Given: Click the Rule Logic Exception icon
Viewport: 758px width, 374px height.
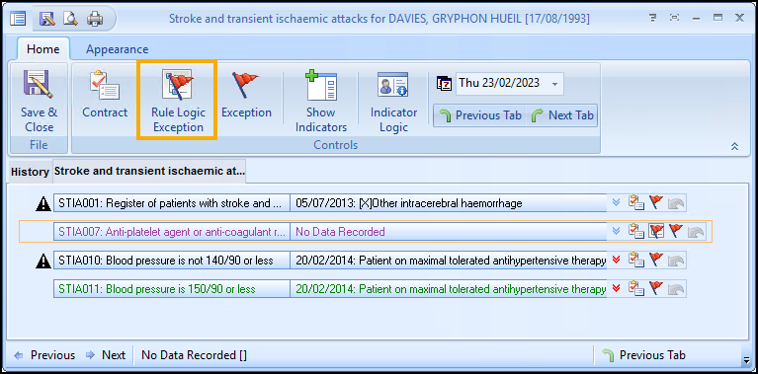Looking at the screenshot, I should tap(177, 86).
